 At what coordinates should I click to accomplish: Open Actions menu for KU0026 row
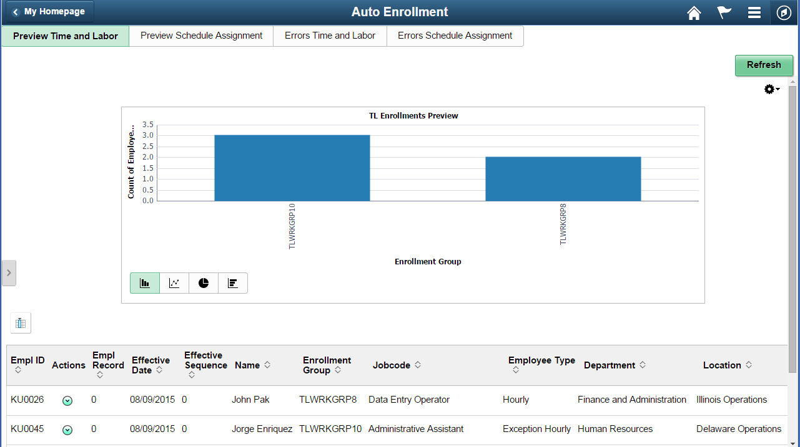67,400
